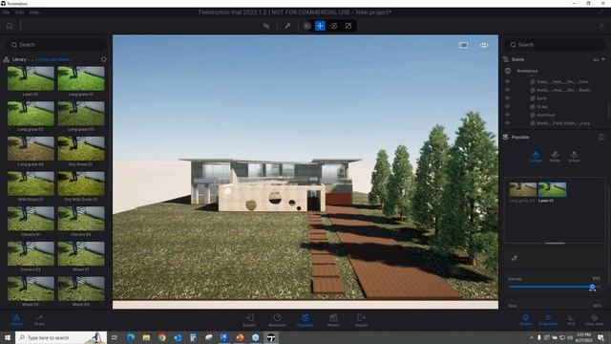The height and width of the screenshot is (344, 611).
Task: Open Twinmotion from the taskbar
Action: pos(271,337)
